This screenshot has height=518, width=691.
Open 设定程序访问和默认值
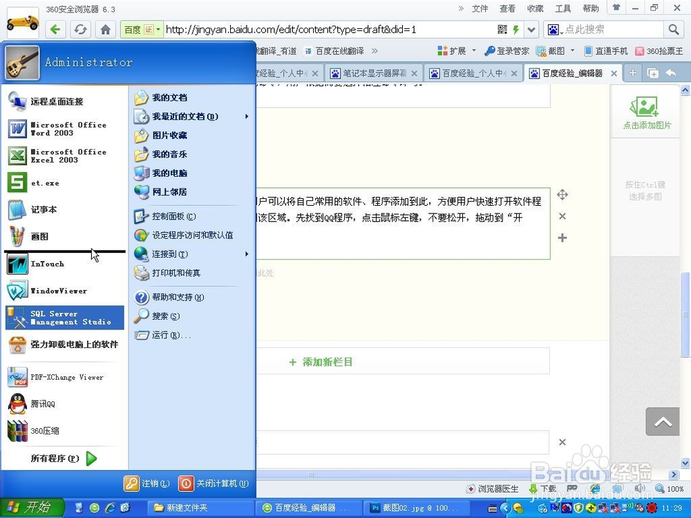[191, 236]
